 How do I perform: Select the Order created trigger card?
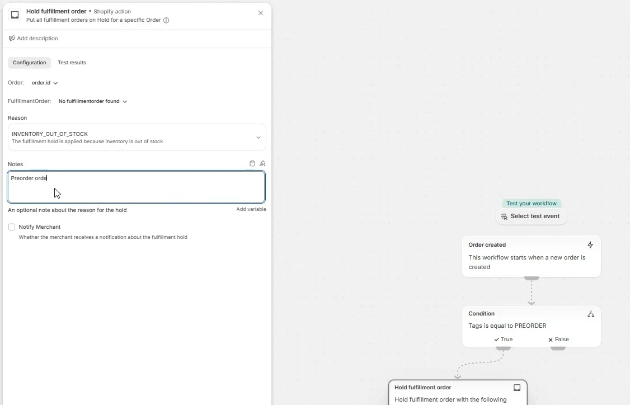[531, 256]
